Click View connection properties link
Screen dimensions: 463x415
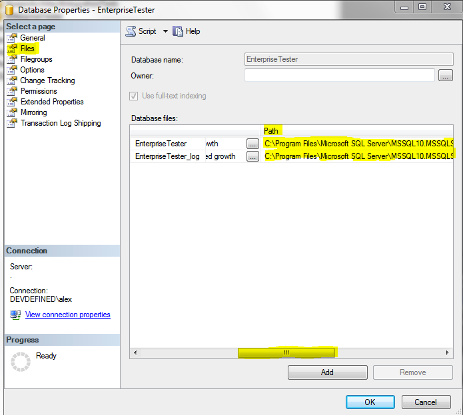67,315
